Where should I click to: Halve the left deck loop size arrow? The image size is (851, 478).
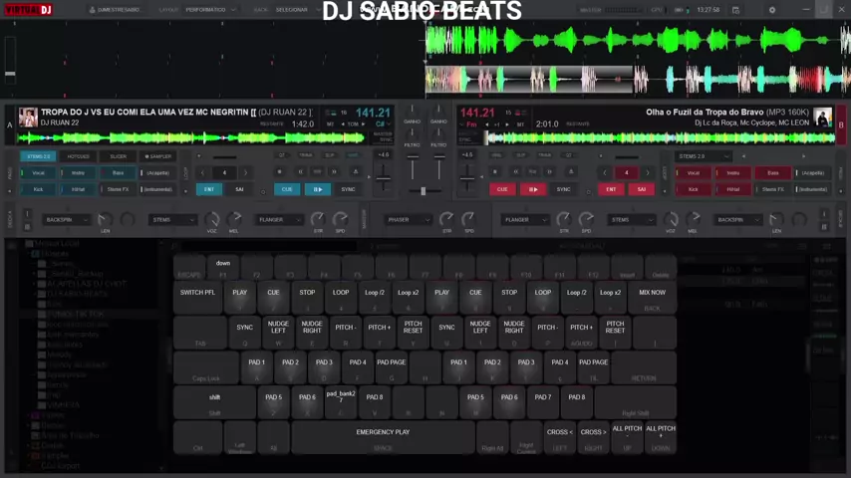tap(202, 172)
